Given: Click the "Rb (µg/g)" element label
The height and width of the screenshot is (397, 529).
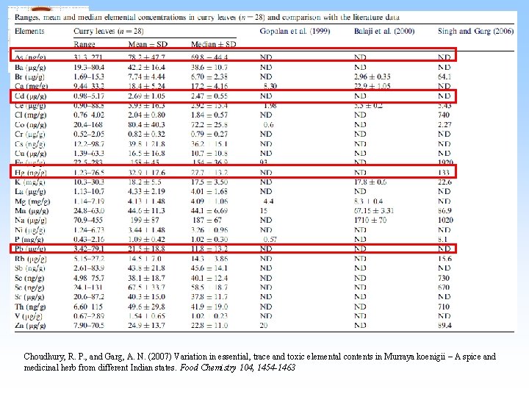Looking at the screenshot, I should tap(31, 259).
